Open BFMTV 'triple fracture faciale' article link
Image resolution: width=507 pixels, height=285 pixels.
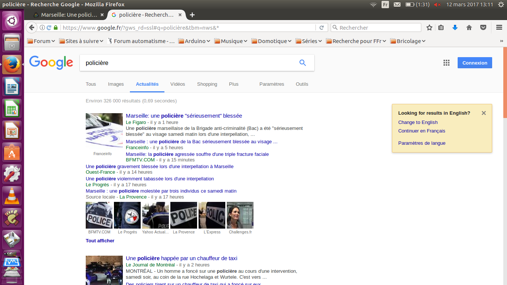point(197,154)
